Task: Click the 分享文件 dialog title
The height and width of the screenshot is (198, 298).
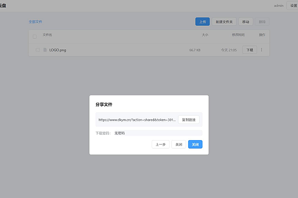Action: (x=104, y=104)
